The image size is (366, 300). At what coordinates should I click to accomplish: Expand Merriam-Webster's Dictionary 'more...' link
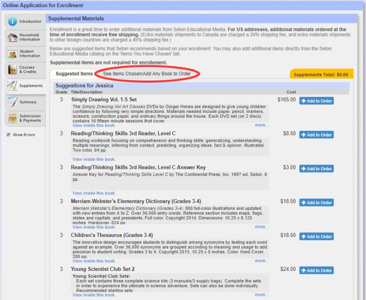click(261, 227)
